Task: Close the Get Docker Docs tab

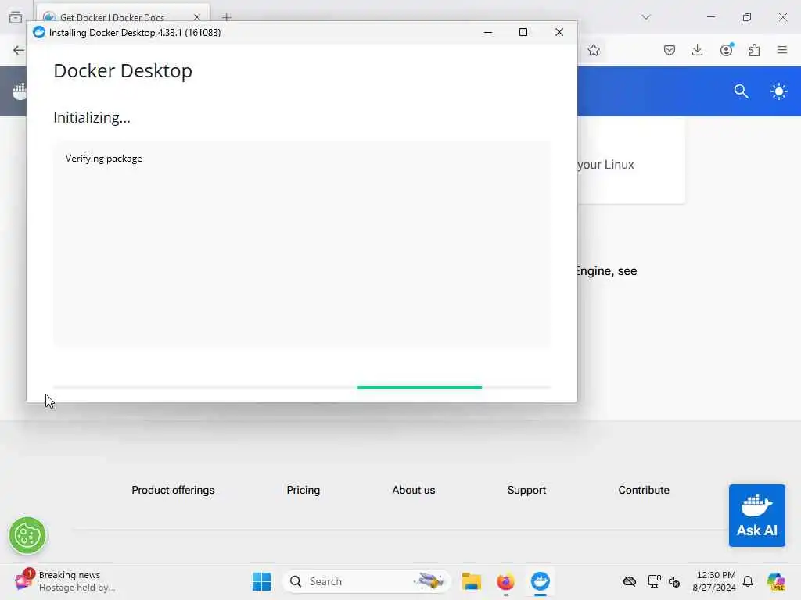Action: (196, 17)
